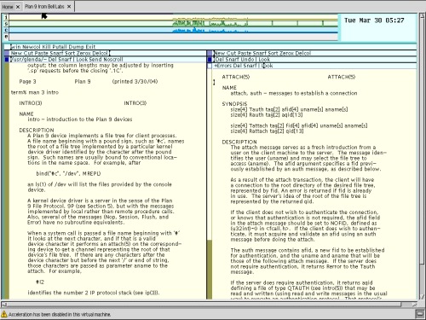The width and height of the screenshot is (426, 320).
Task: Click the ATTACH(5) heading at top left
Action: [235, 77]
